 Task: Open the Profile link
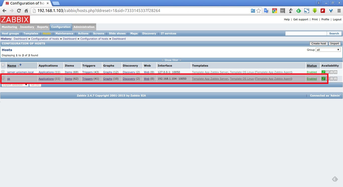[325, 19]
